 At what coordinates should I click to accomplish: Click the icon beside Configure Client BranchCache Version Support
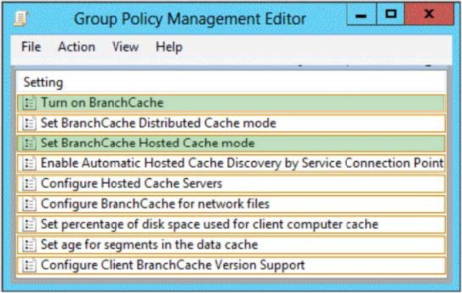click(x=29, y=265)
